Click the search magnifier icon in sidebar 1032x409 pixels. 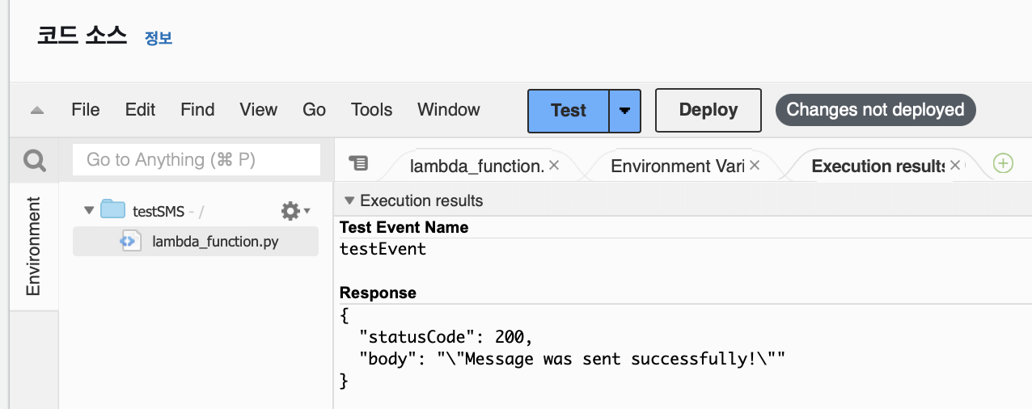[34, 162]
